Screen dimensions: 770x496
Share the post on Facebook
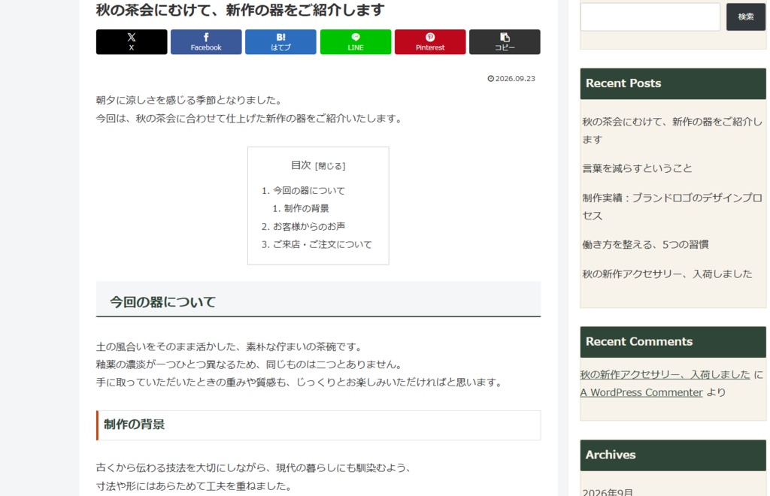pos(206,41)
